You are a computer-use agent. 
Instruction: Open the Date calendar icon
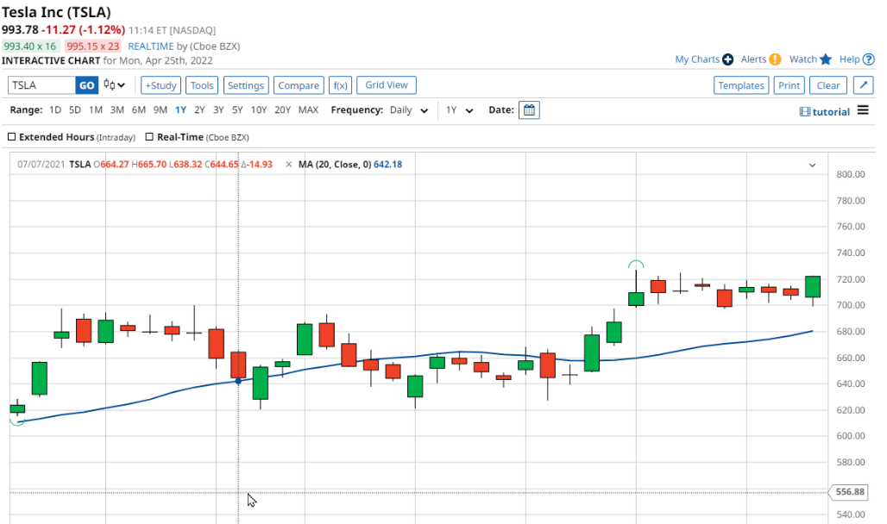click(529, 109)
